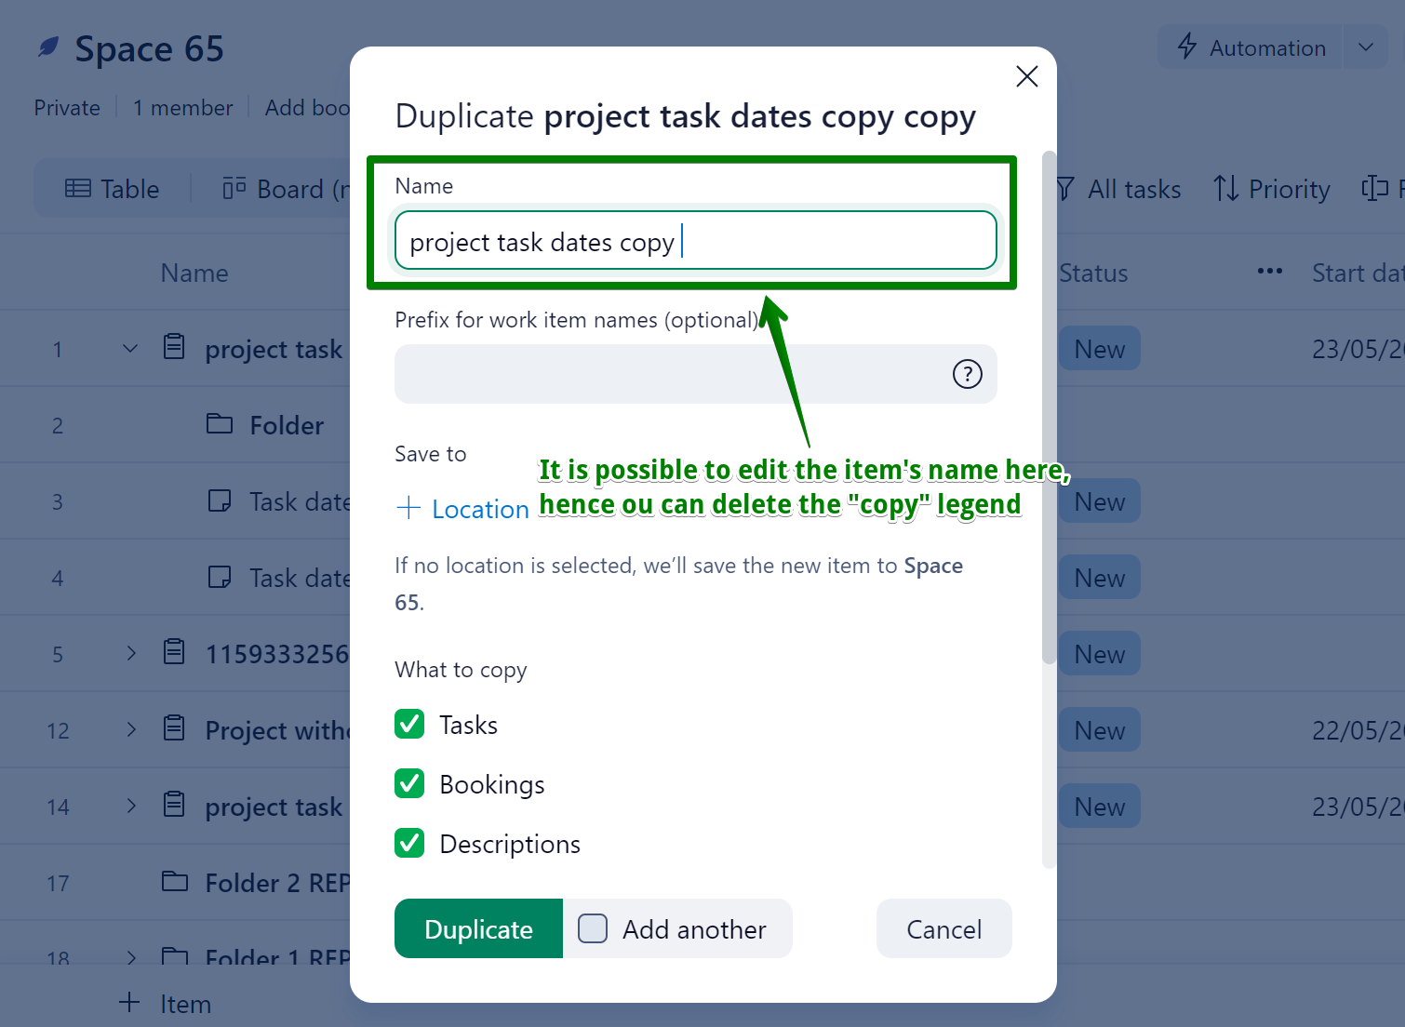This screenshot has width=1405, height=1027.
Task: Click the Space 65 feather logo icon
Action: tap(48, 47)
